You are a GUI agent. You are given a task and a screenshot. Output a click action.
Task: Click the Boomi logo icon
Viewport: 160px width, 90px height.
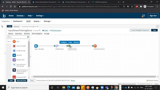click(x=4, y=16)
